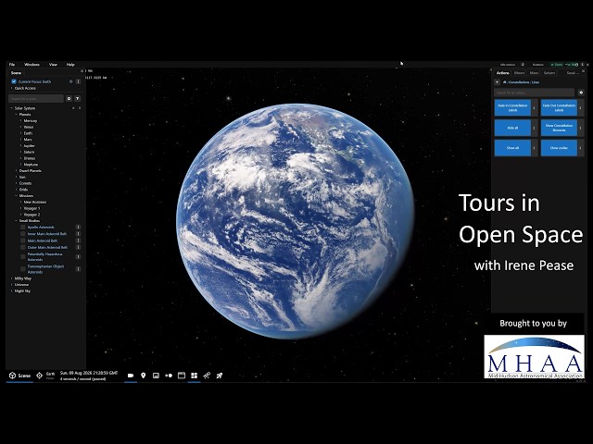
Task: Collapse the Missions tree node
Action: coord(17,195)
